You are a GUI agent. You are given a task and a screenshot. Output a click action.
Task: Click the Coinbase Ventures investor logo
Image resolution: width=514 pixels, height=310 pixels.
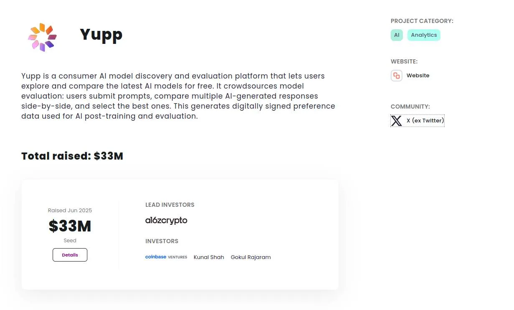coord(166,257)
